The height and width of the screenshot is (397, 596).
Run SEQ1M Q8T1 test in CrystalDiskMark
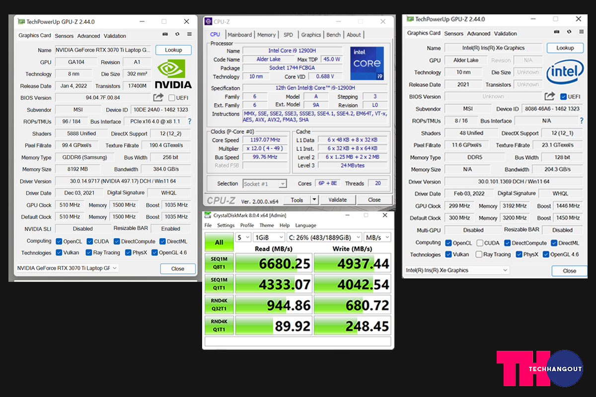pos(219,263)
